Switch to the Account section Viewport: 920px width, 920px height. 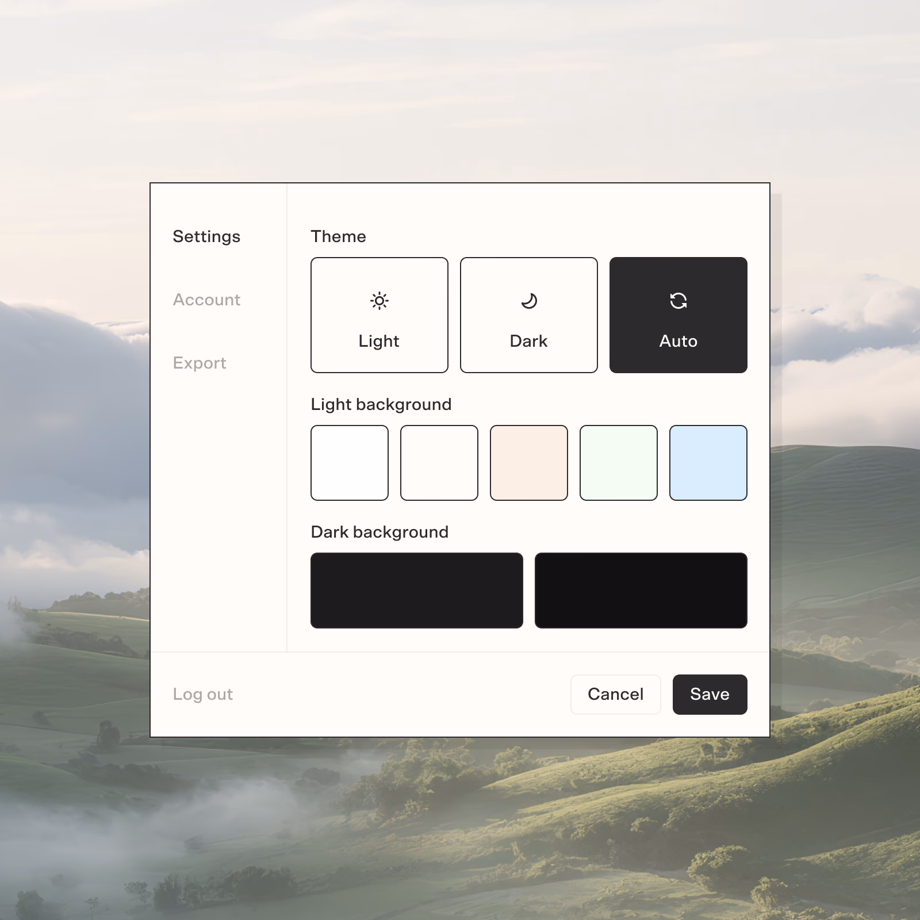coord(206,300)
